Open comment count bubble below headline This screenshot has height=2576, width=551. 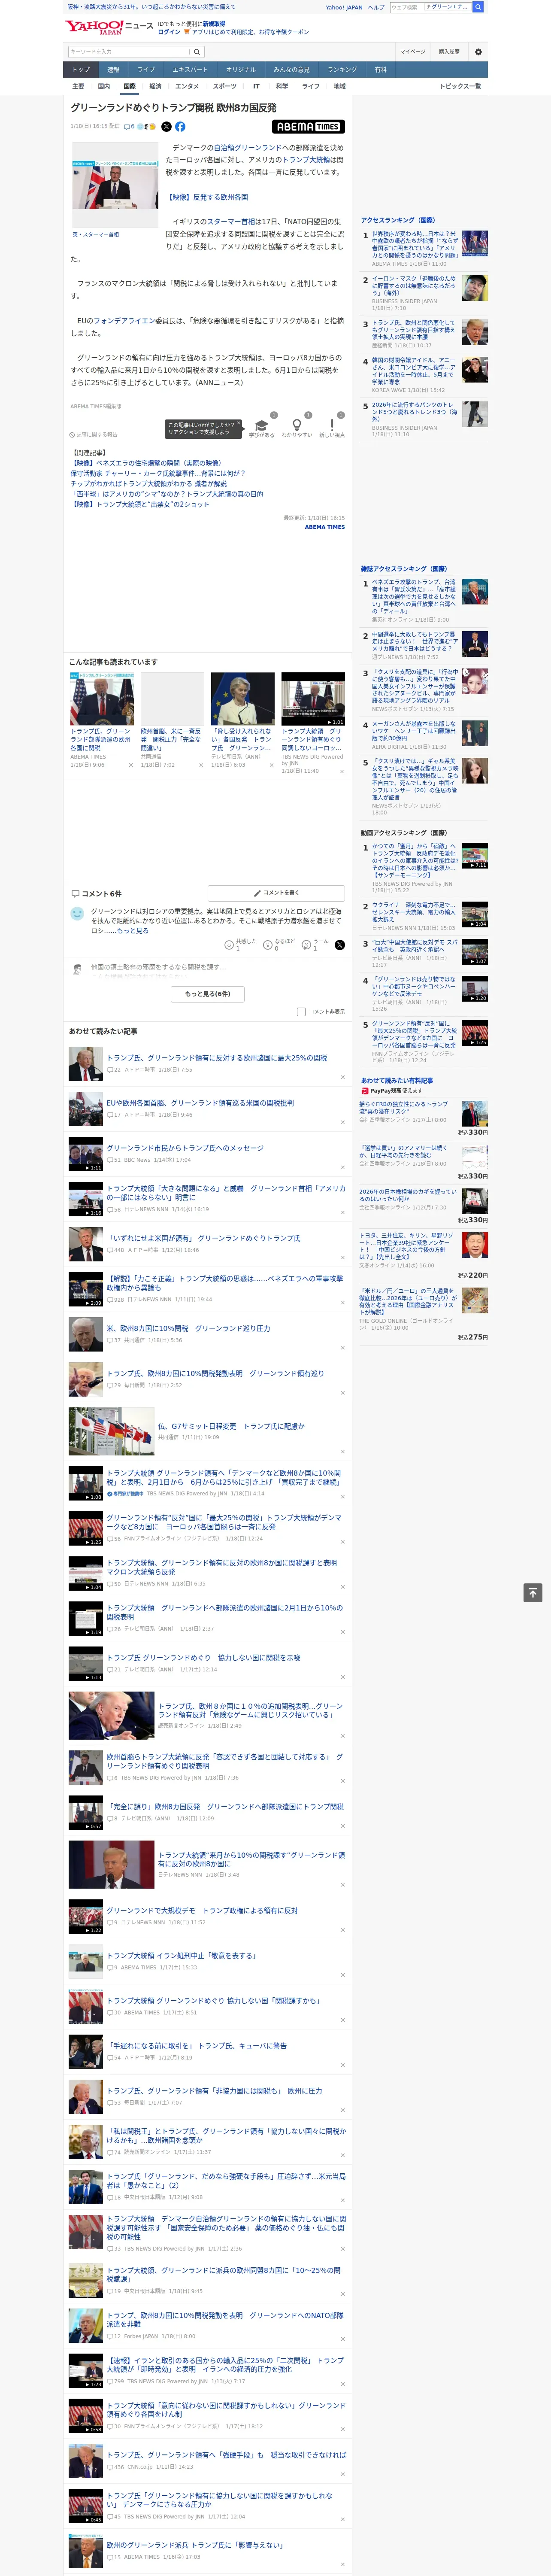point(129,127)
